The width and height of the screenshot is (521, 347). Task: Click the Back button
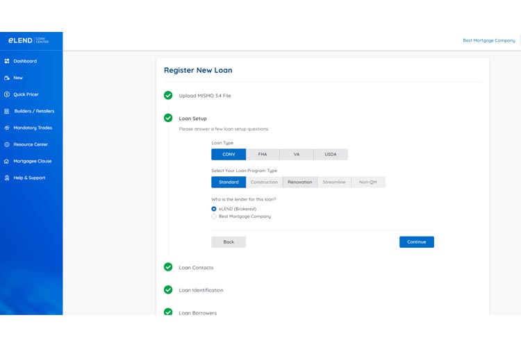pyautogui.click(x=229, y=242)
